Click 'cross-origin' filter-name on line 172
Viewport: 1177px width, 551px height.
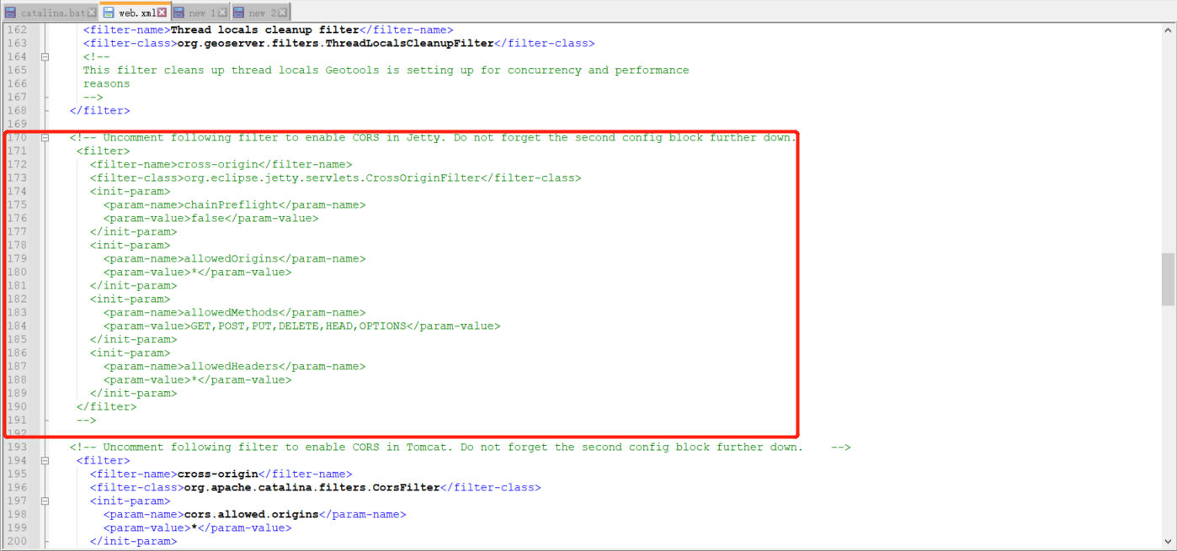tap(217, 165)
